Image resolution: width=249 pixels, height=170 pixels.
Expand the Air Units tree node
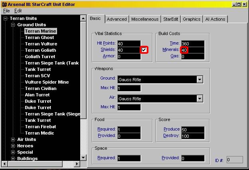[13, 140]
